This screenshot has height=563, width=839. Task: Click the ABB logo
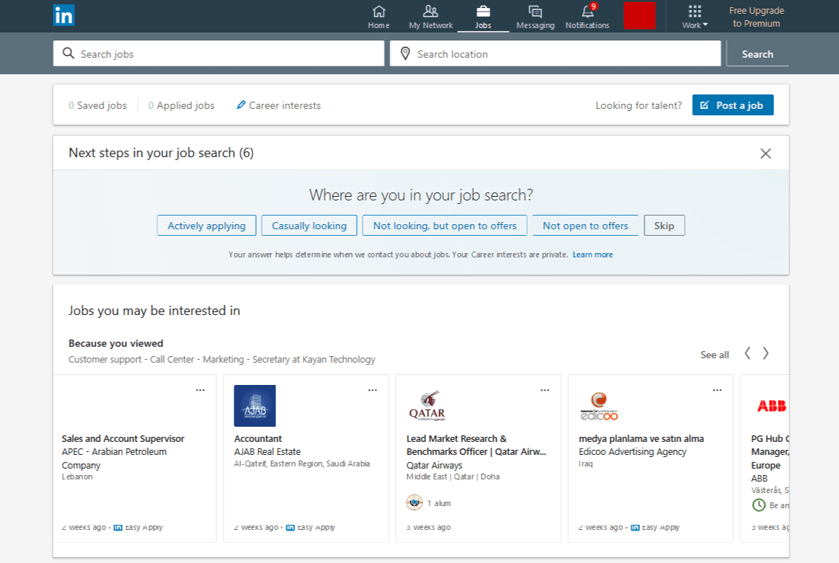tap(771, 406)
